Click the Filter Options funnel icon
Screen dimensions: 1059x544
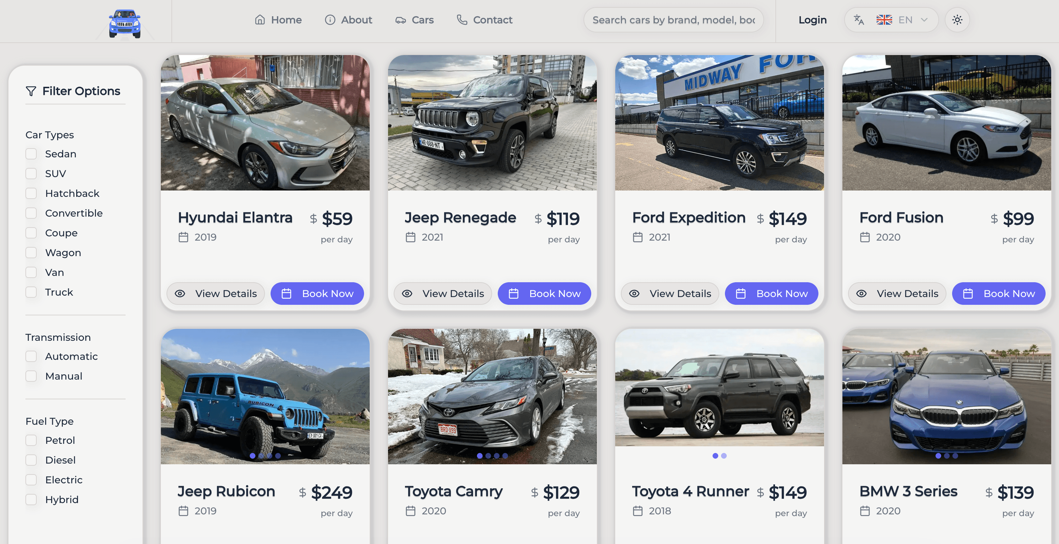click(x=31, y=91)
